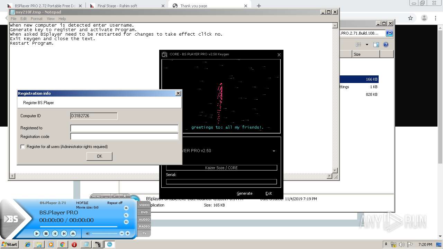Switch to the VIDEO tab in BS.Player

tap(144, 205)
